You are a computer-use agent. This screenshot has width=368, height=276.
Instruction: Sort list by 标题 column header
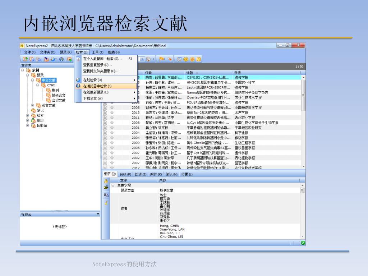point(208,73)
